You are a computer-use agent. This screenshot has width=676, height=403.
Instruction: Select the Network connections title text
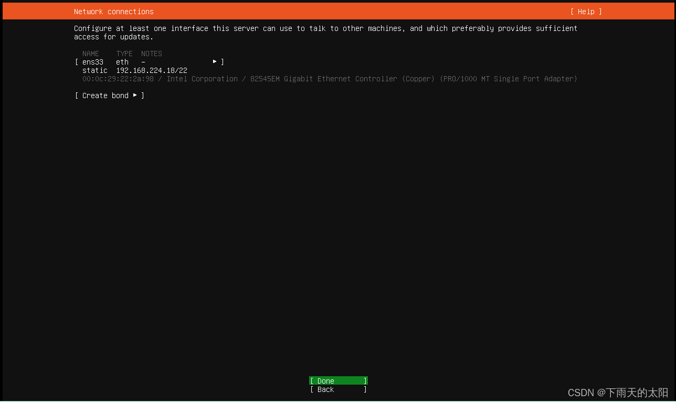coord(113,11)
